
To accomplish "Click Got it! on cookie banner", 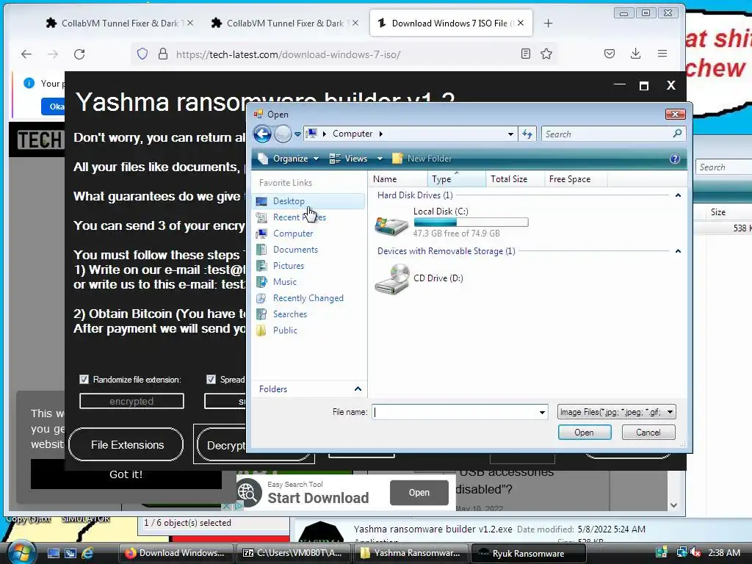I will pos(126,474).
